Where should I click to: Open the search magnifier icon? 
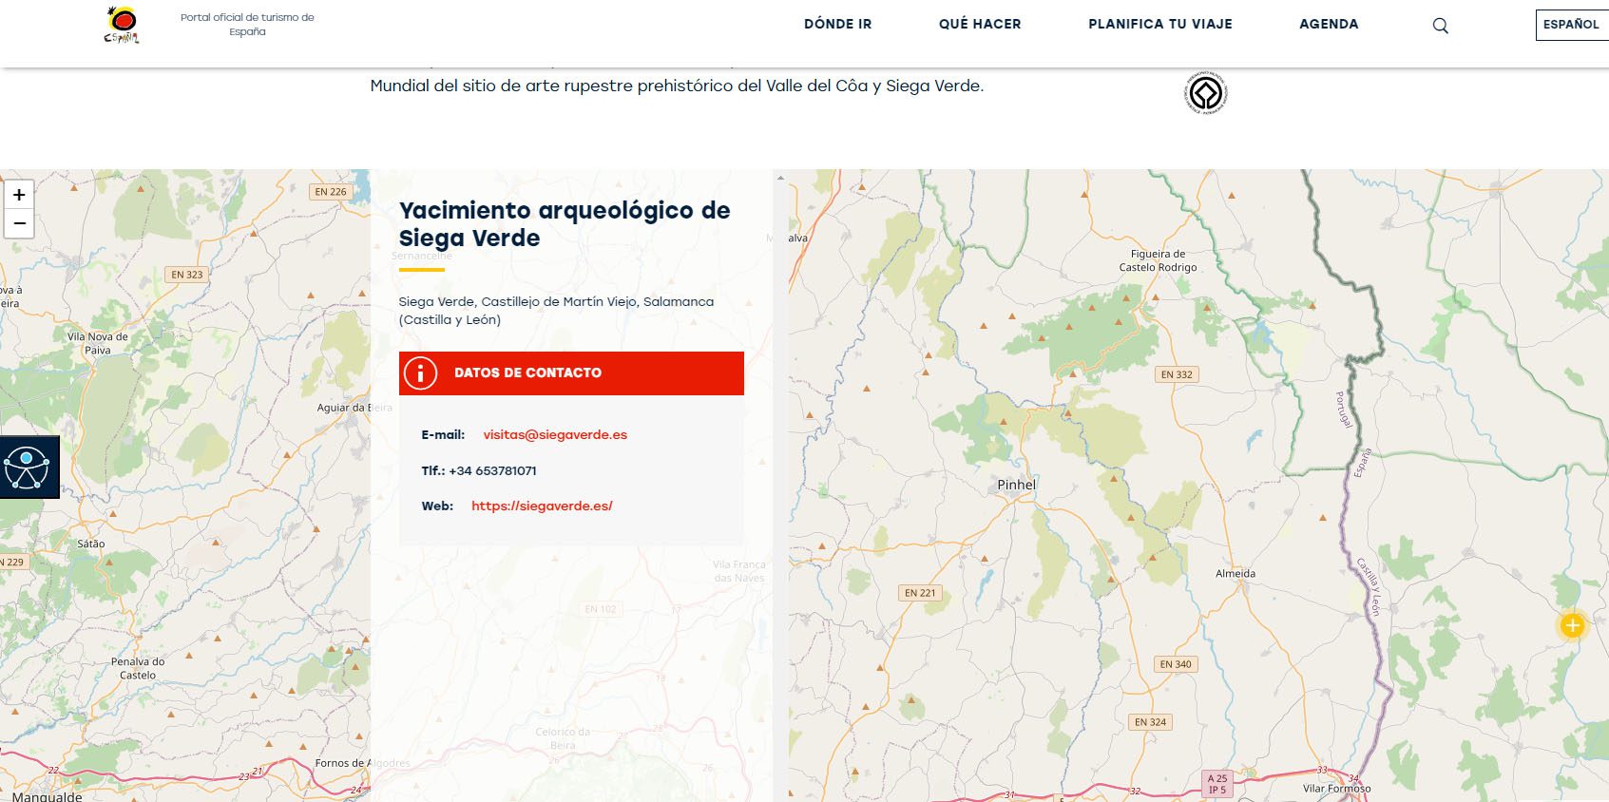1440,26
